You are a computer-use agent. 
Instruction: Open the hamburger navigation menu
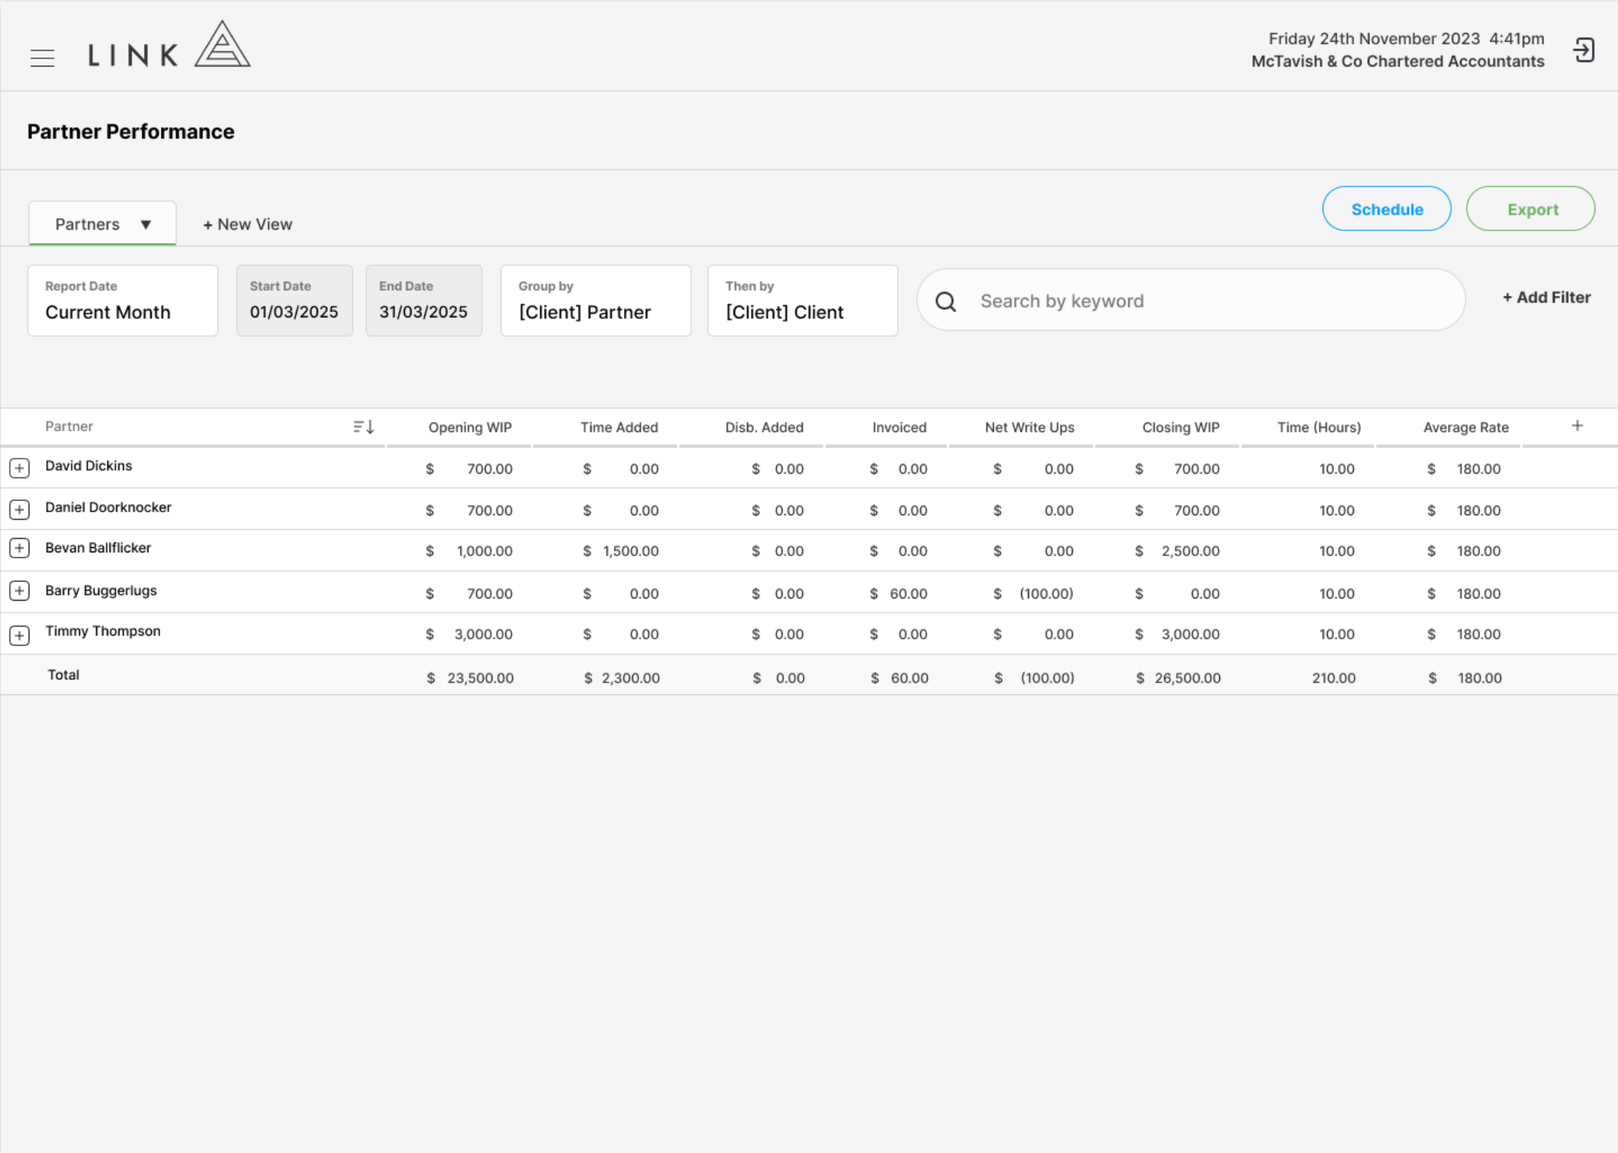point(42,58)
